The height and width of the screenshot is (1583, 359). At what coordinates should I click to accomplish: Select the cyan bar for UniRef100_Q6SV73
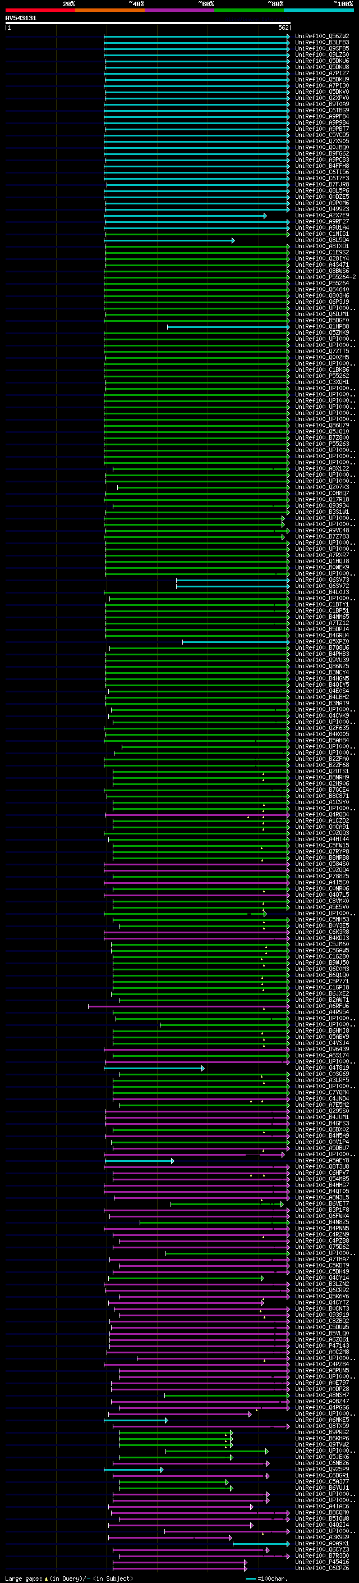coord(233,580)
